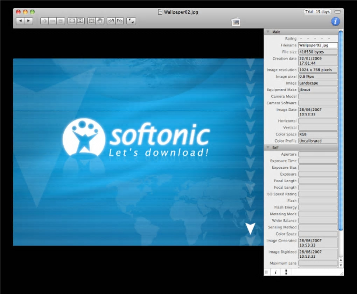Rotate the image with the second rotate button

[120, 21]
